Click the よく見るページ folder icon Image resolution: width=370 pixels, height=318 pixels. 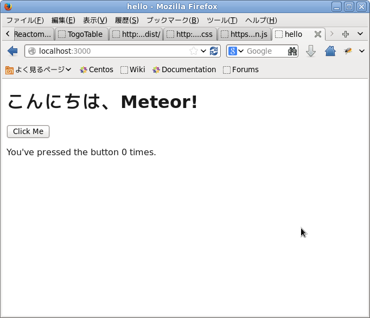point(9,70)
